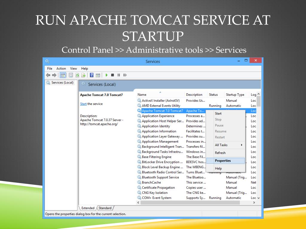The width and height of the screenshot is (306, 229).
Task: Click the Stop Service square icon
Action: pos(113,75)
